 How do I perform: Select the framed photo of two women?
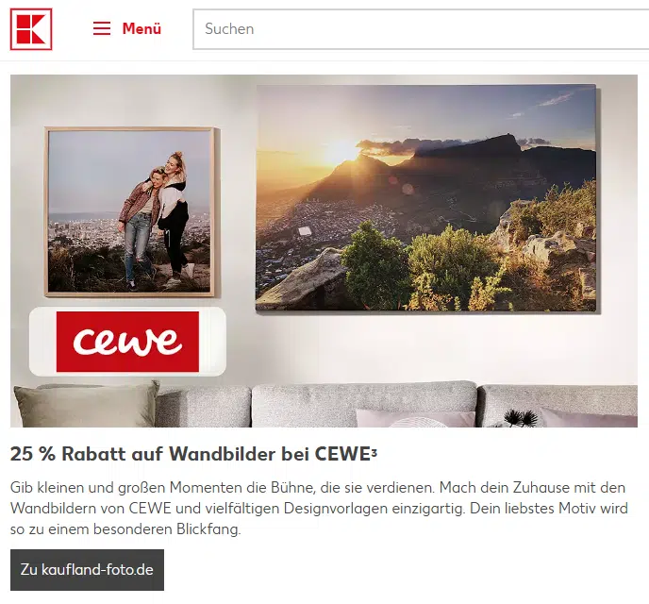[x=129, y=211]
